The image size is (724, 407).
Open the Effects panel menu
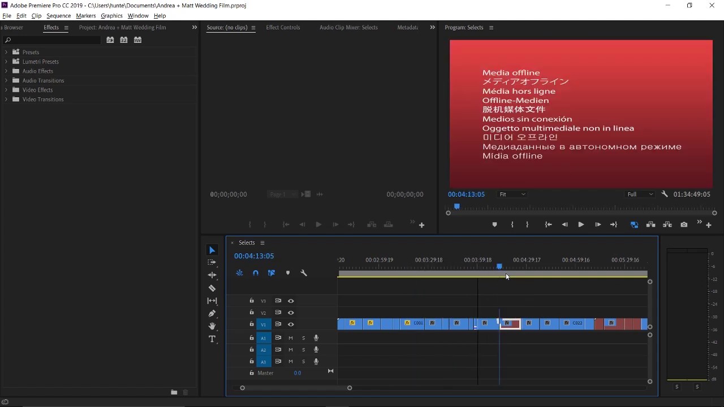pyautogui.click(x=66, y=28)
